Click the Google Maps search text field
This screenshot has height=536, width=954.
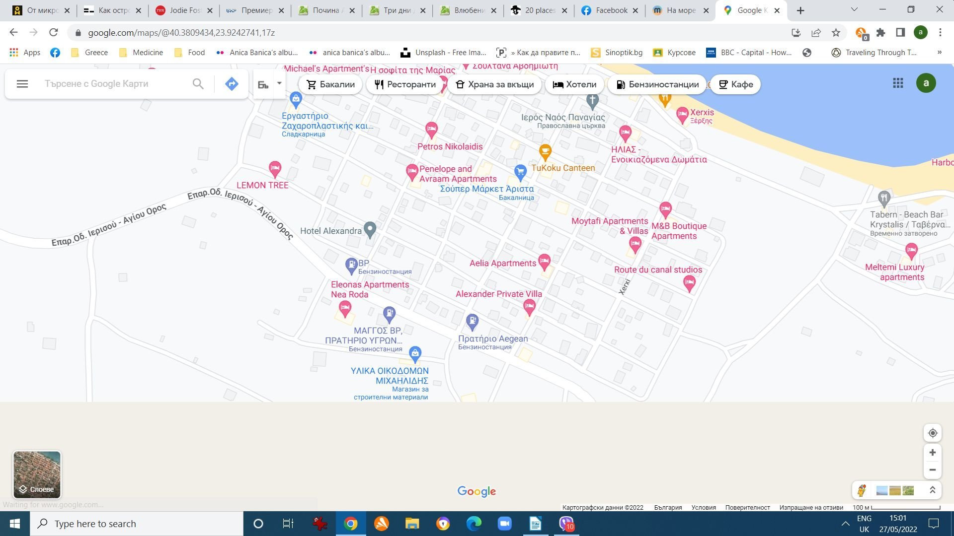click(114, 84)
